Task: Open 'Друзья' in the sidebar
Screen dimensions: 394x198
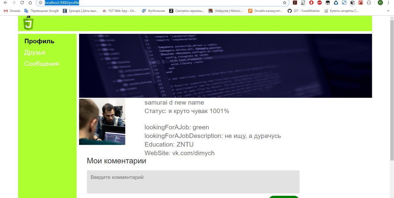Action: click(x=35, y=53)
